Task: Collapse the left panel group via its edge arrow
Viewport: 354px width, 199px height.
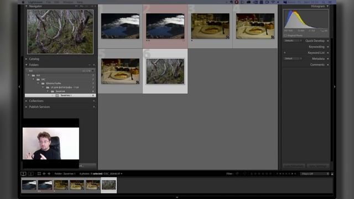Action: tap(19, 87)
